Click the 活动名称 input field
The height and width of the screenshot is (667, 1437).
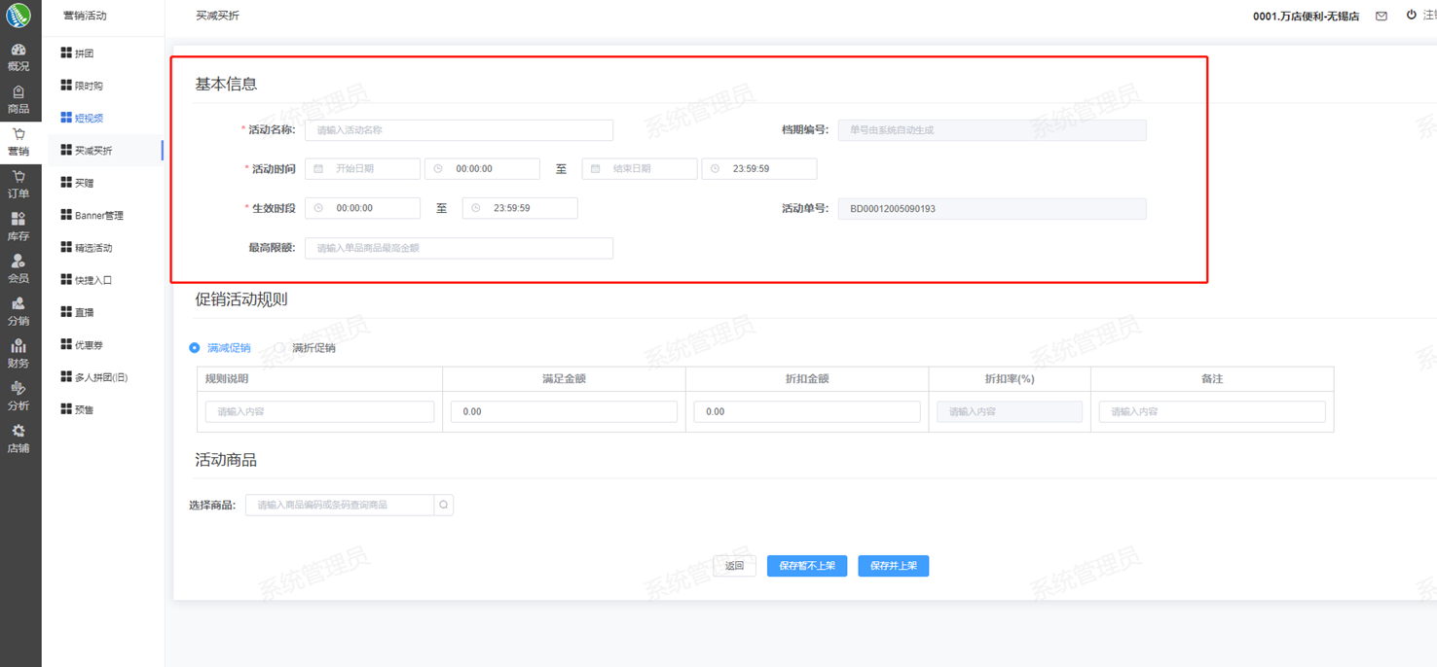pyautogui.click(x=459, y=130)
